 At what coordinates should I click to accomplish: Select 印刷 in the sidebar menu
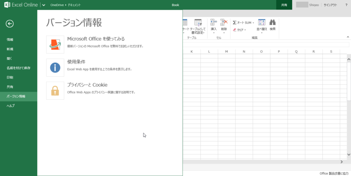[18, 77]
